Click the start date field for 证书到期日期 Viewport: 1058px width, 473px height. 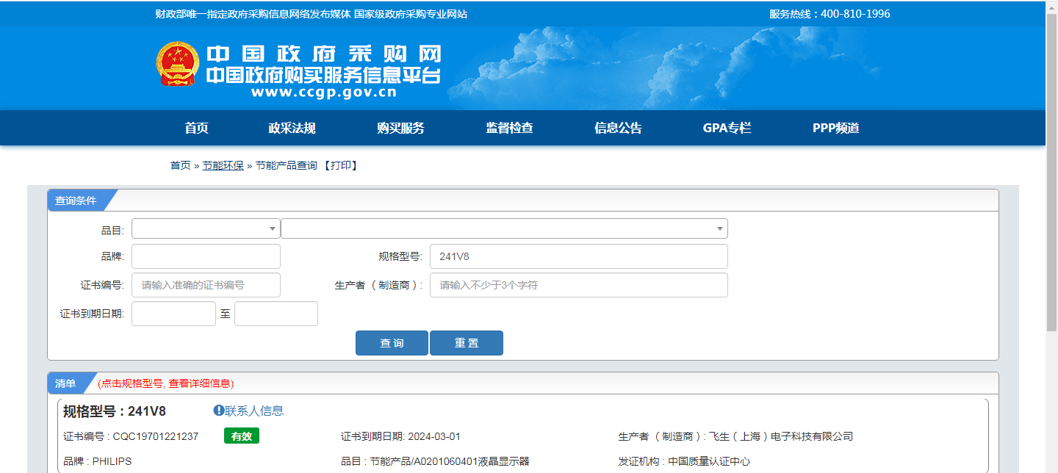(173, 314)
